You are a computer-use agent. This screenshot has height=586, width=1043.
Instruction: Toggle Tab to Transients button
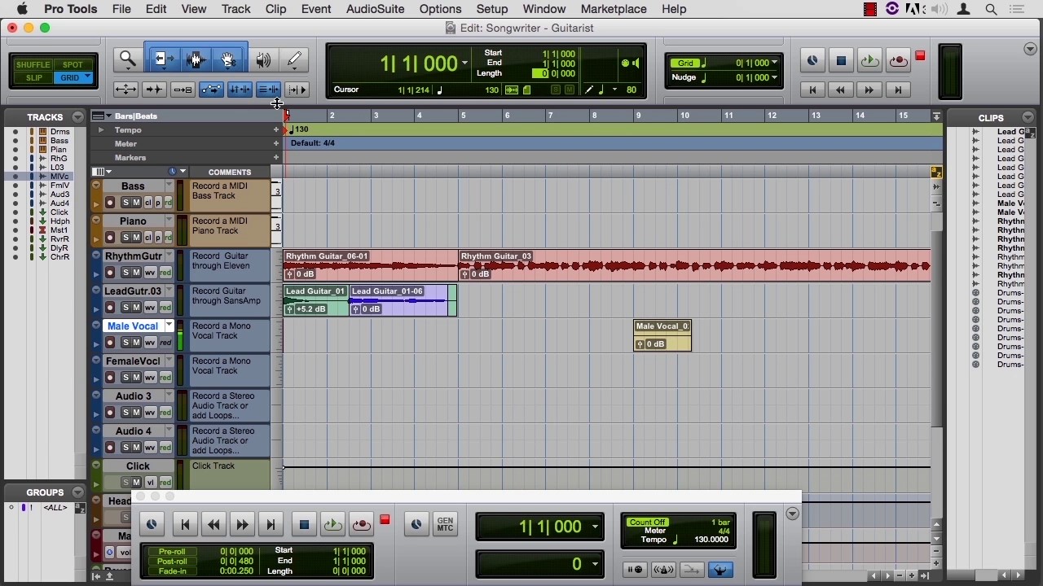coord(154,90)
